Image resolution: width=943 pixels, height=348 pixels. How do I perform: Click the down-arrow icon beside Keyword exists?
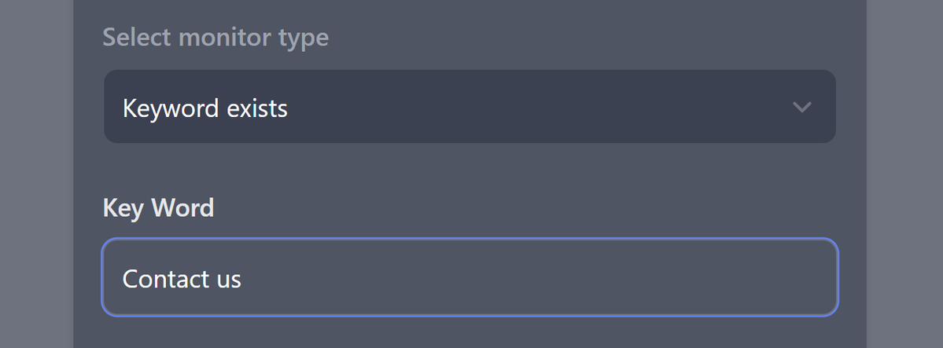(801, 108)
